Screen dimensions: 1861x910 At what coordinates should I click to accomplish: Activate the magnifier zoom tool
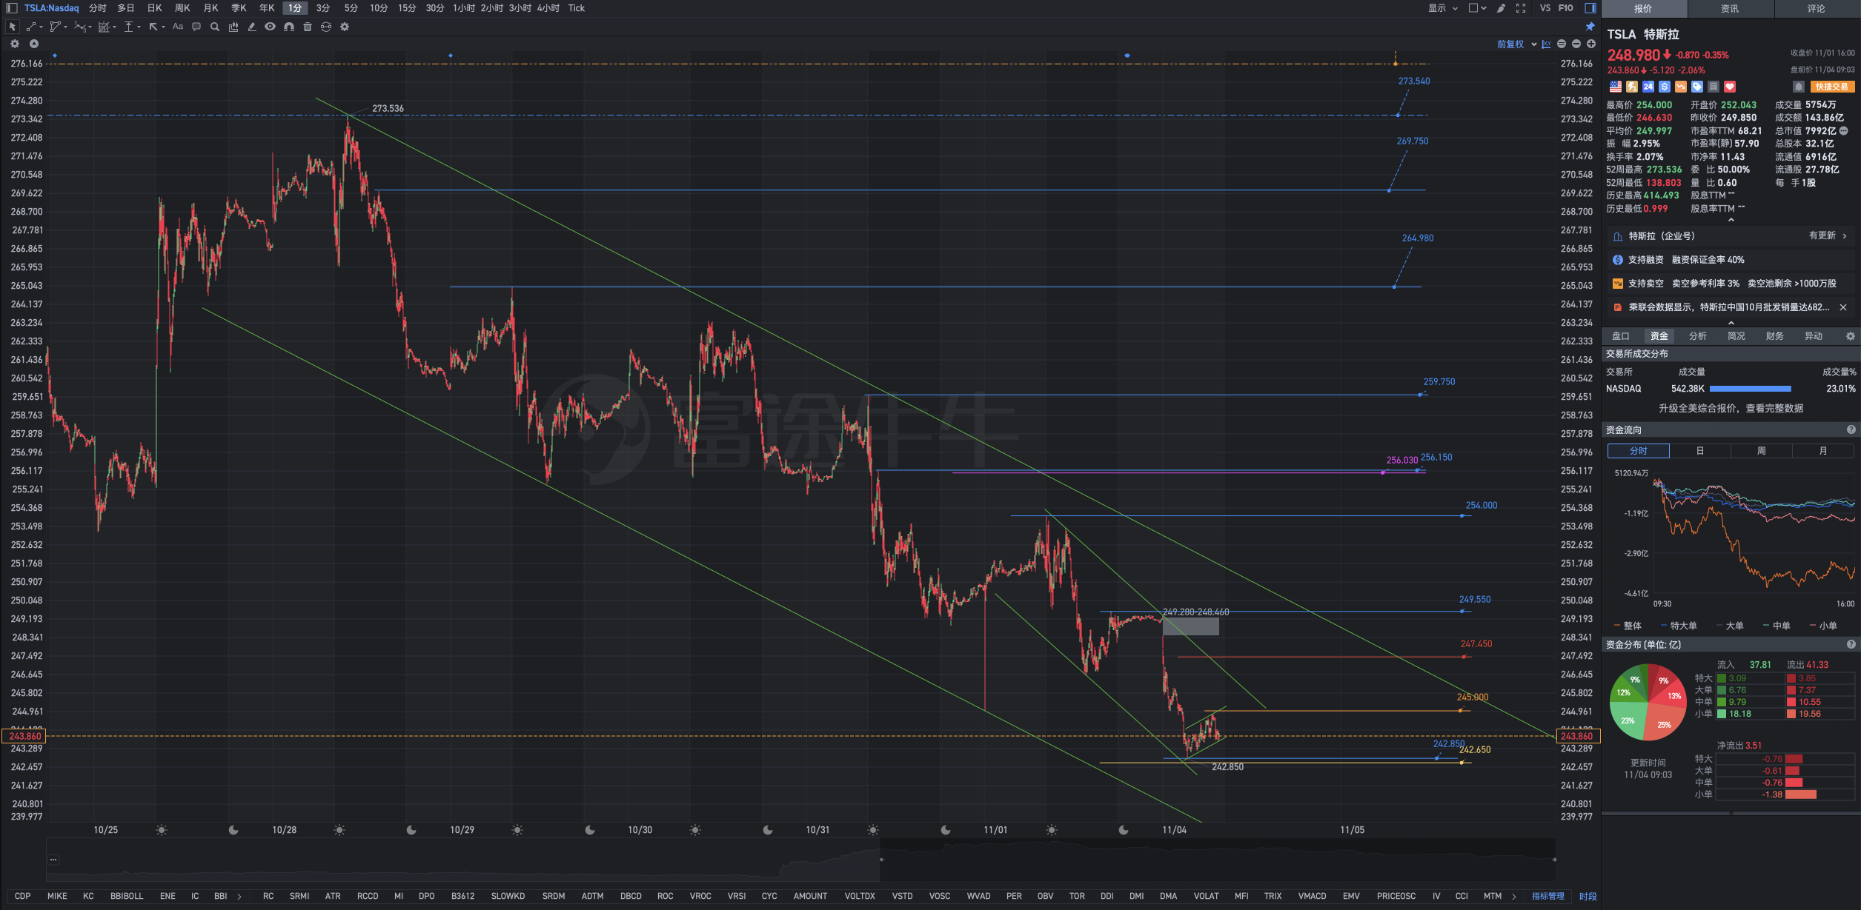click(215, 27)
